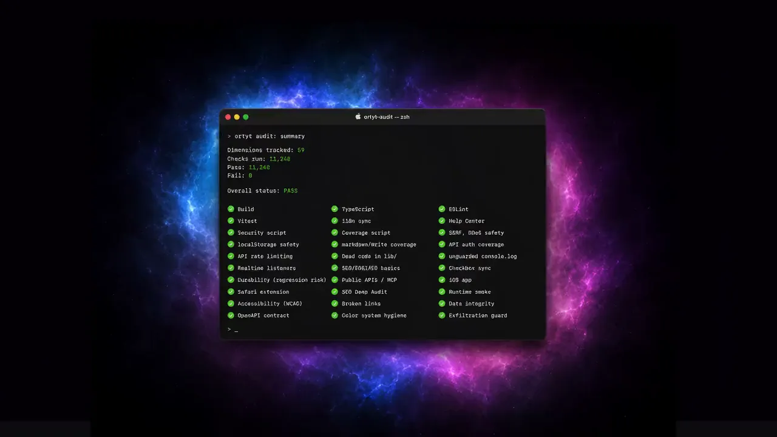Click the check icon beside API auth coverage
The height and width of the screenshot is (437, 777).
(442, 245)
